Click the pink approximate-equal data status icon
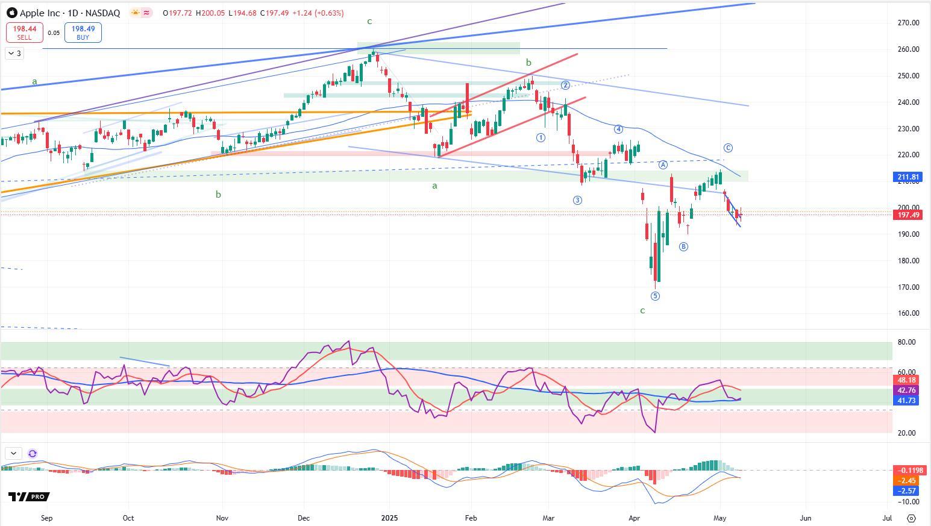Viewport: 931px width, 526px height. pyautogui.click(x=146, y=13)
